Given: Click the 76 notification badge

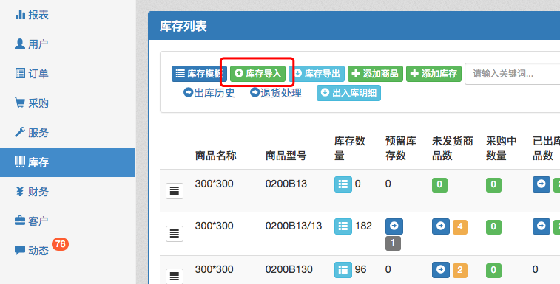Looking at the screenshot, I should (60, 244).
